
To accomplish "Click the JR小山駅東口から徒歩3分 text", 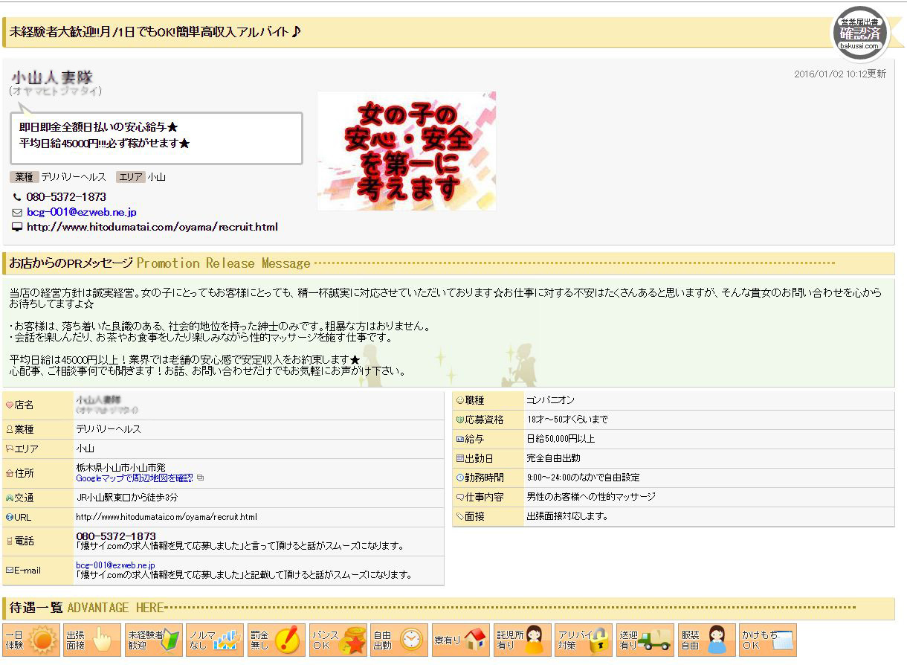I will coord(127,498).
